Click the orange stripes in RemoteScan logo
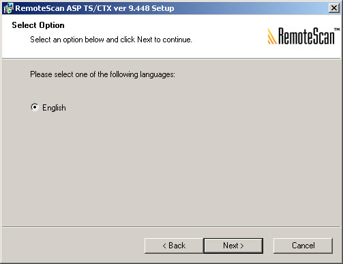The height and width of the screenshot is (264, 343). point(272,36)
